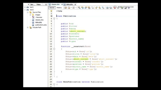Click highlighted $short_content property on line 9

pyautogui.click(x=77, y=31)
